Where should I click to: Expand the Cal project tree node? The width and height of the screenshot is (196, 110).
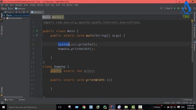(4, 15)
